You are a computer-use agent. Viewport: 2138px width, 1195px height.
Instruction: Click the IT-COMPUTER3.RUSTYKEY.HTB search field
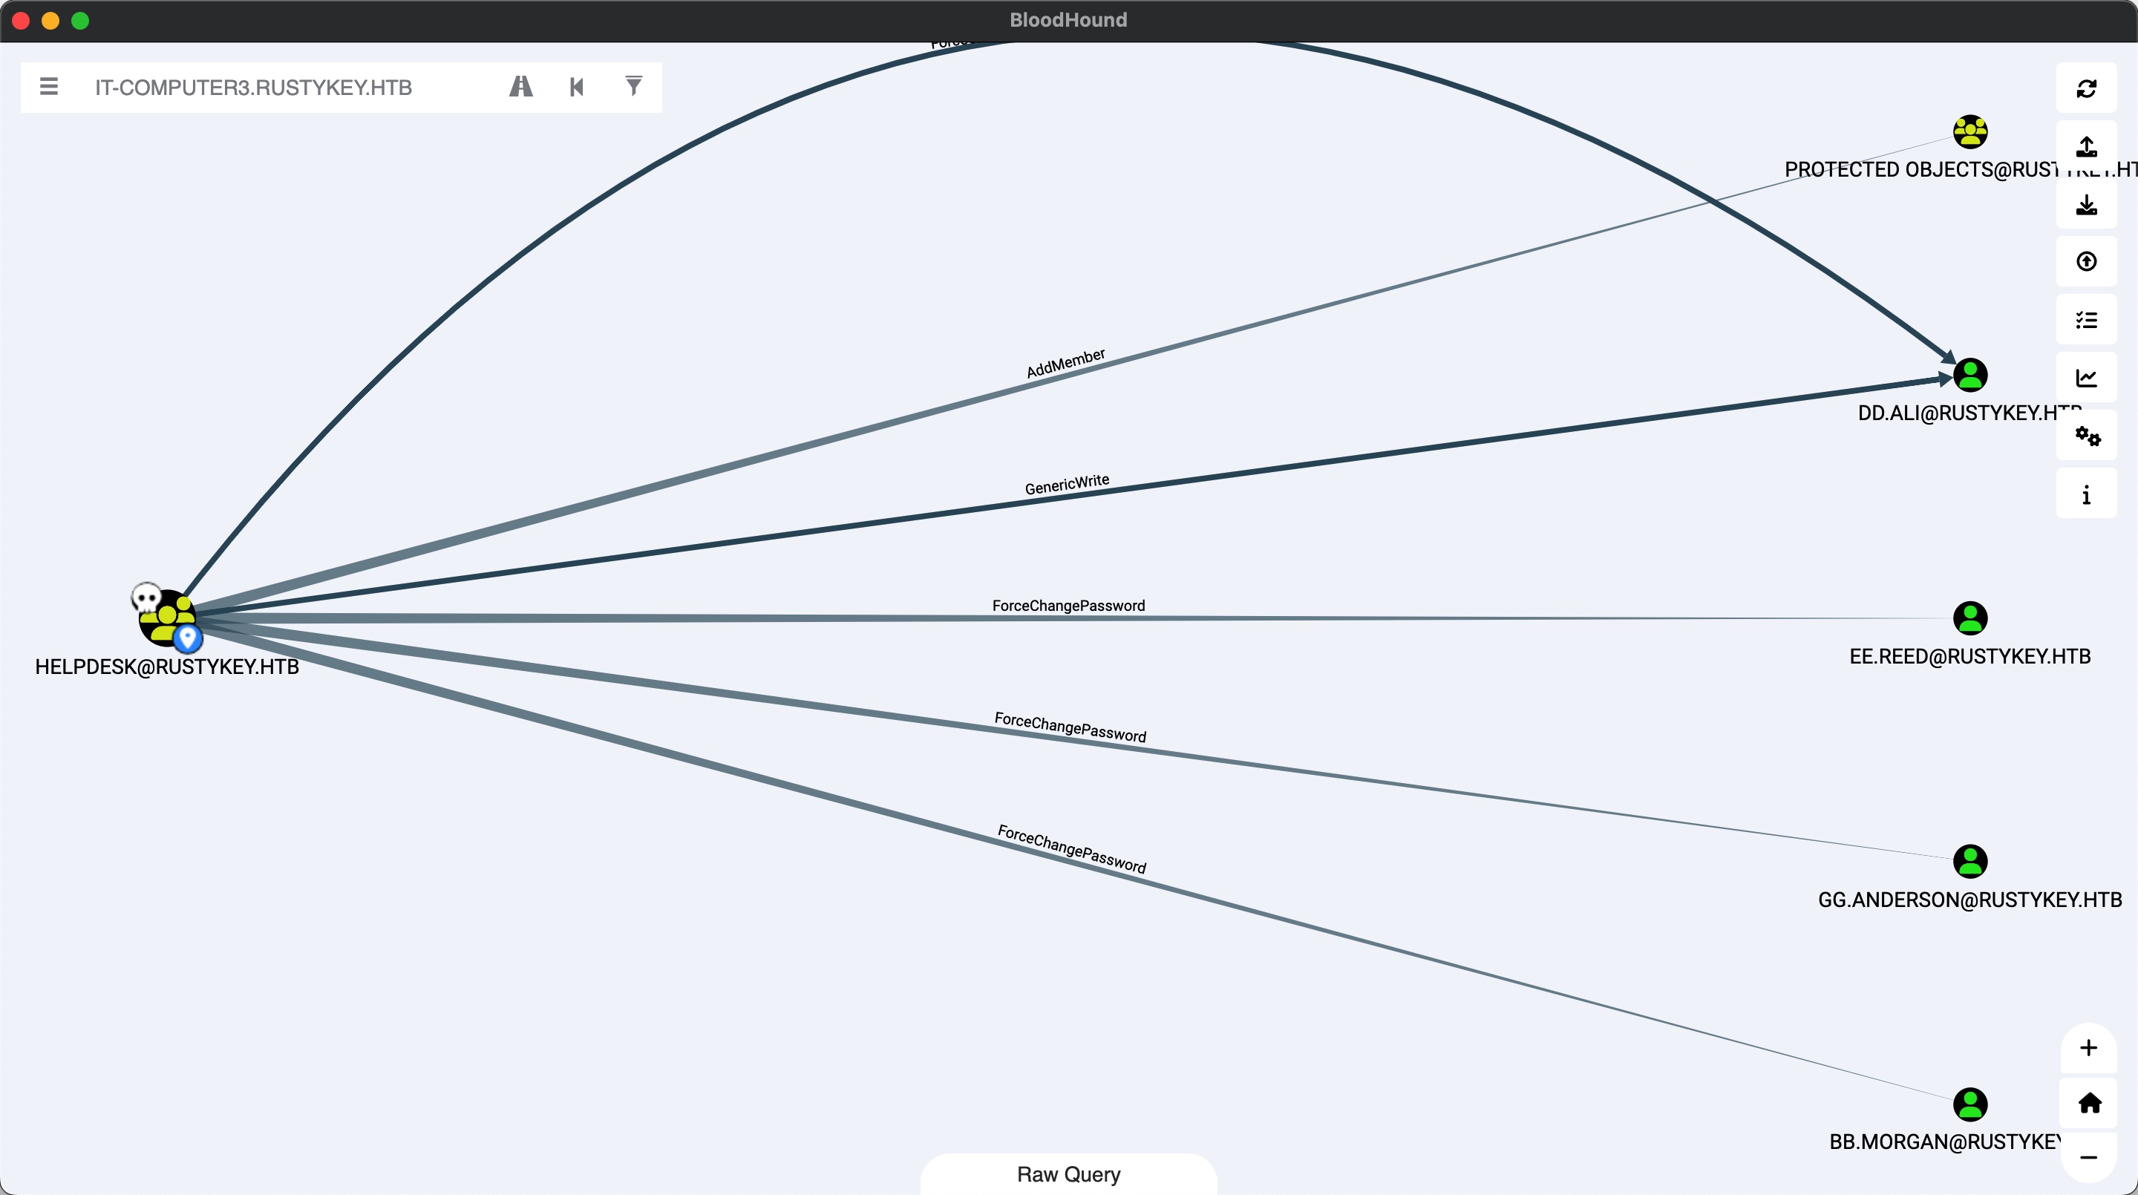(x=253, y=87)
